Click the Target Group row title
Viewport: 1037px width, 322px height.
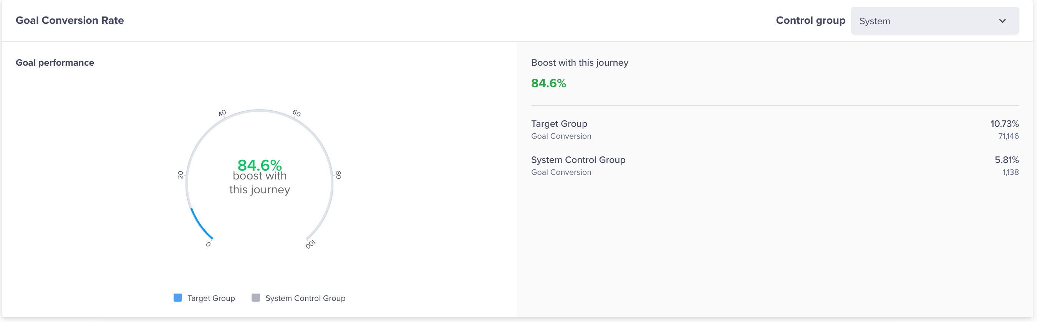click(x=559, y=124)
